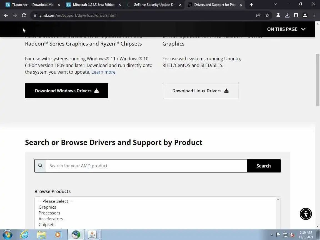320x240 pixels.
Task: Select Chipsets in Browse Products list
Action: [47, 224]
